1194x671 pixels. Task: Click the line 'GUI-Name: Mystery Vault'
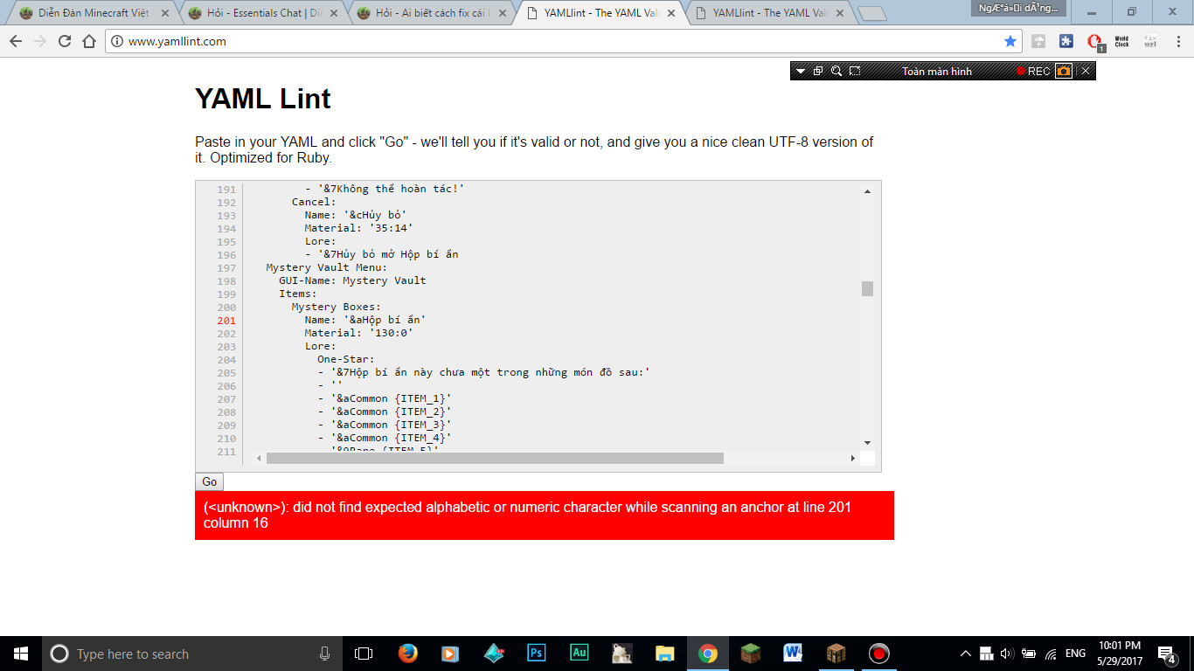(353, 280)
